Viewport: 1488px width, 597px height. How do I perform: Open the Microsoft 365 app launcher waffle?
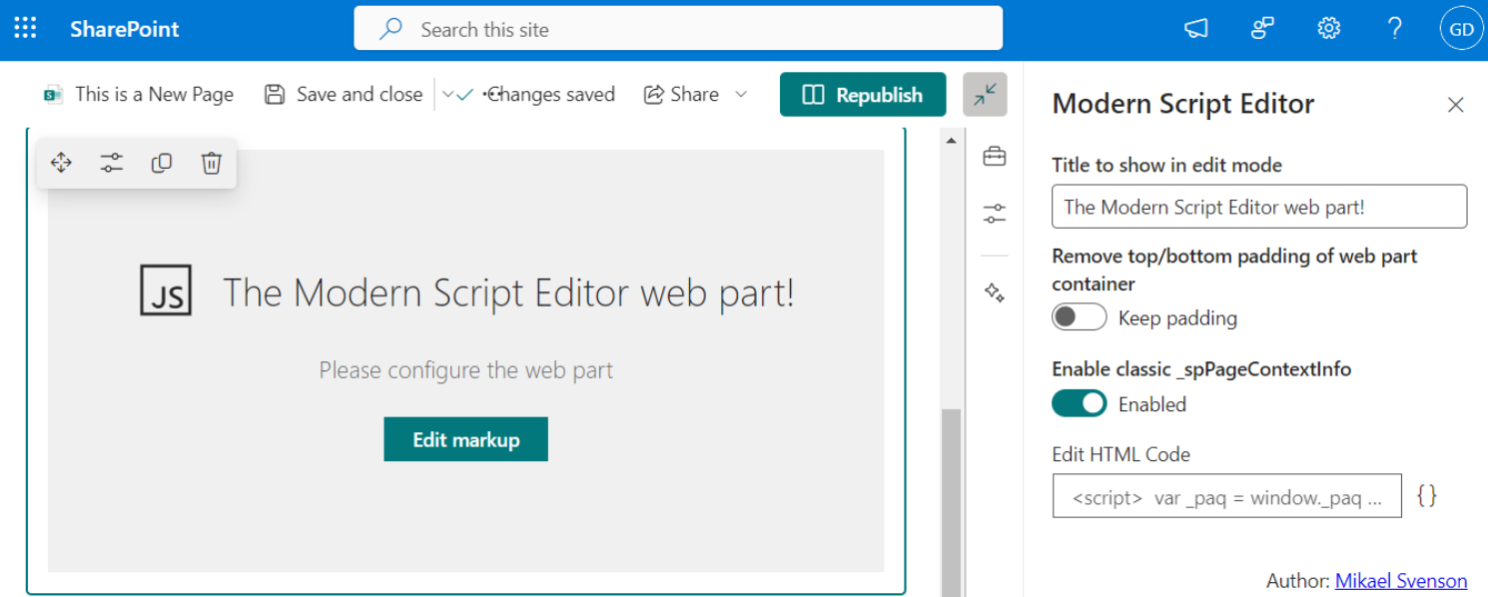point(24,28)
